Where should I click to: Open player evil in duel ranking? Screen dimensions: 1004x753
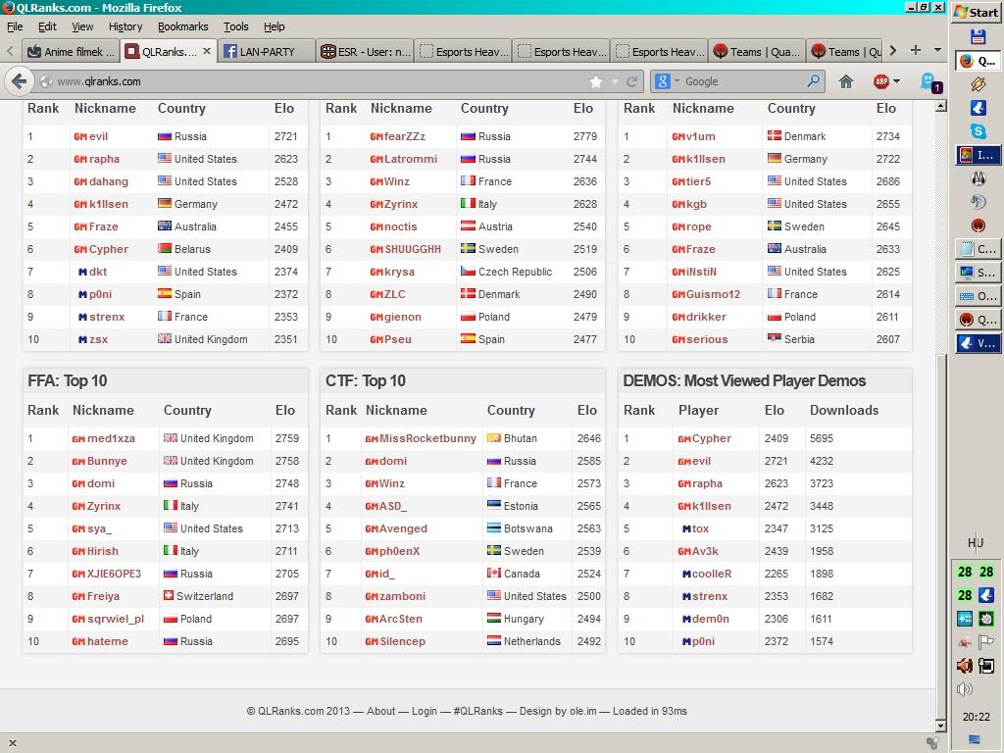tap(98, 136)
